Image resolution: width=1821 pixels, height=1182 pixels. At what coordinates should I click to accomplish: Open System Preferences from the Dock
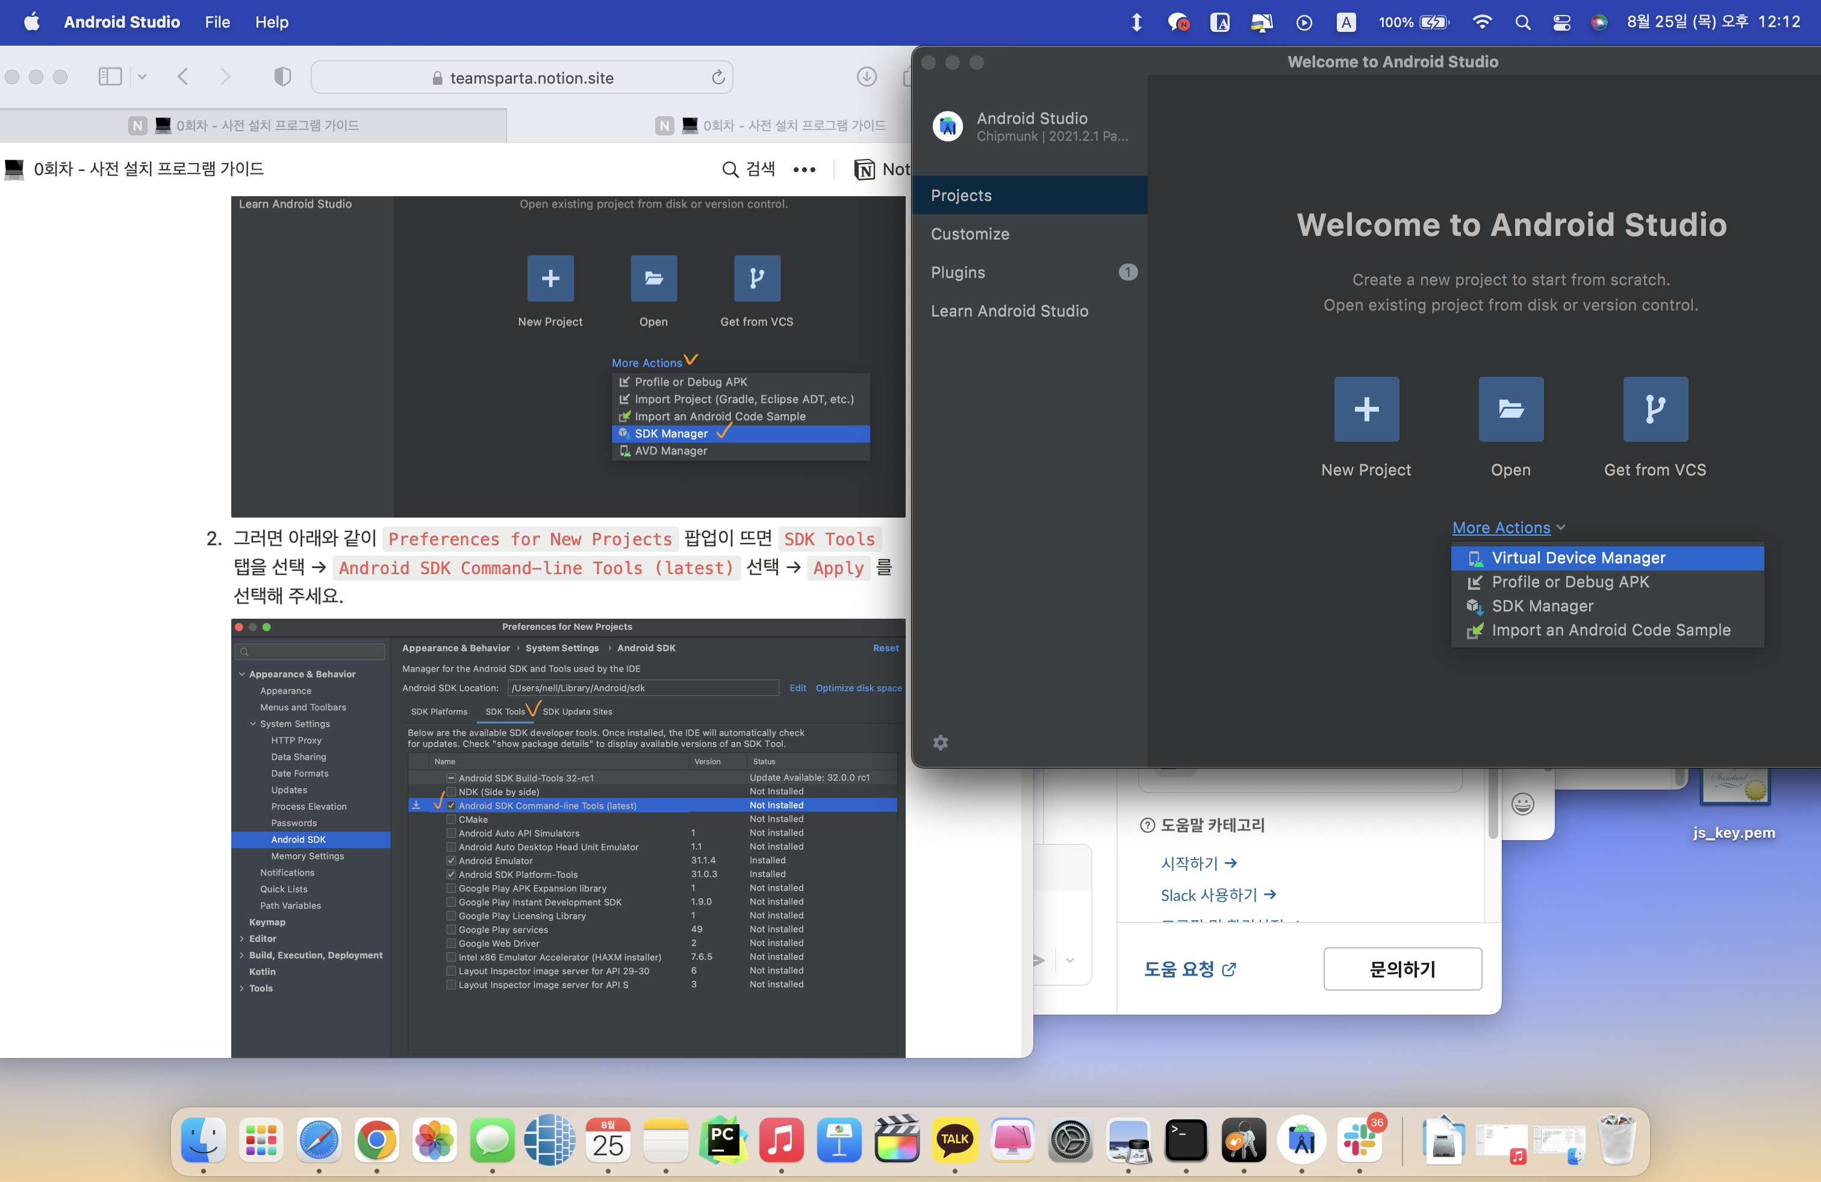coord(1071,1139)
